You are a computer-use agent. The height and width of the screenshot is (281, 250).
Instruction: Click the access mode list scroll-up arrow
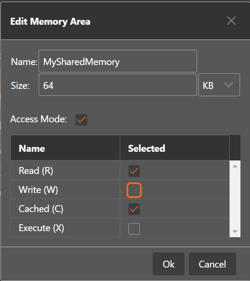(235, 167)
